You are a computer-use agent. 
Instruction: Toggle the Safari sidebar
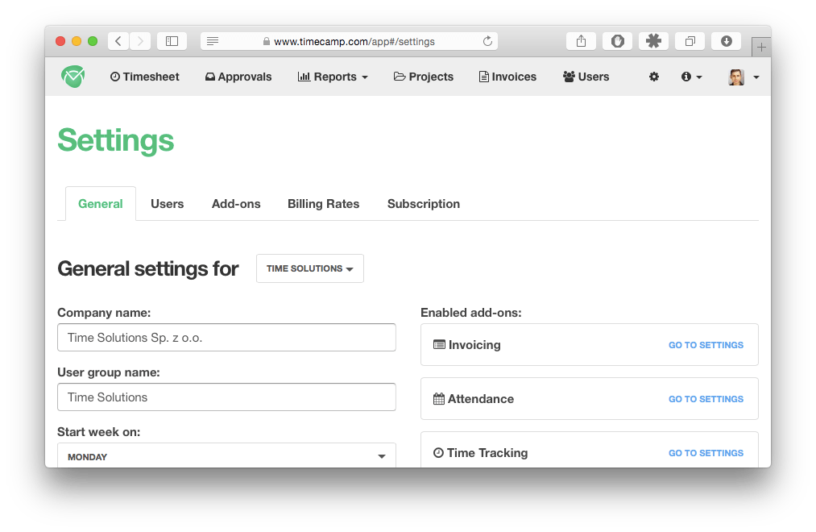(172, 41)
